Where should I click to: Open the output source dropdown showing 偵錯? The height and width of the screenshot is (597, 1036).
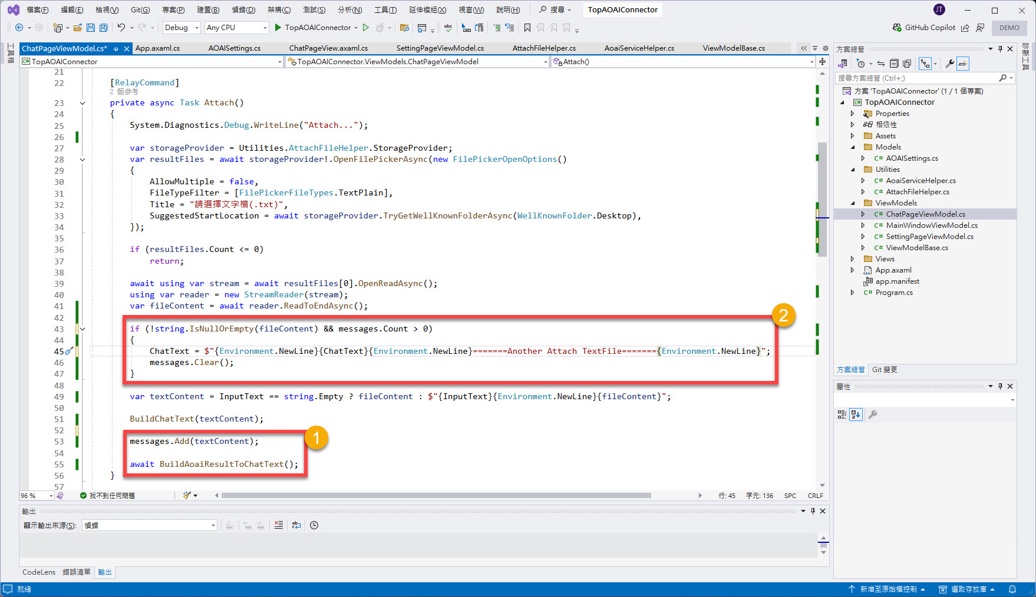(x=150, y=525)
